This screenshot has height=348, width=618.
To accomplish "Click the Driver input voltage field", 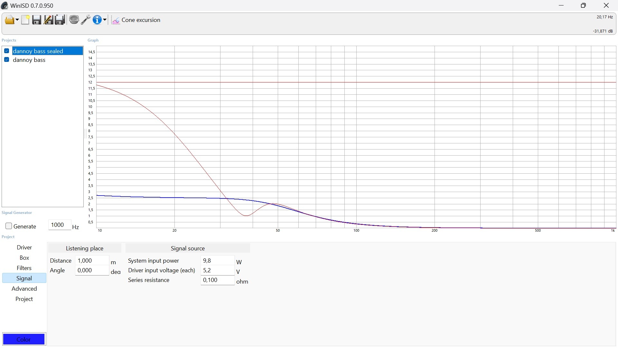I will (x=217, y=270).
